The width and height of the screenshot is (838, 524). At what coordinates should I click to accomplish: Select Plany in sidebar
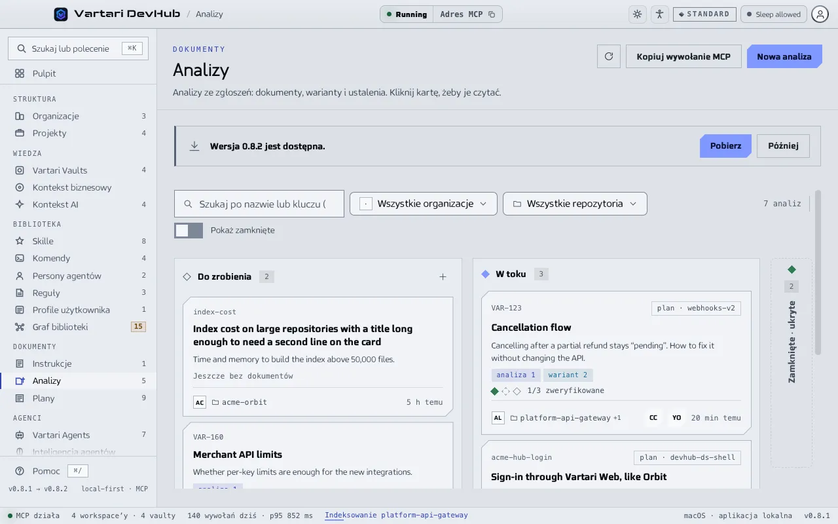pyautogui.click(x=79, y=398)
